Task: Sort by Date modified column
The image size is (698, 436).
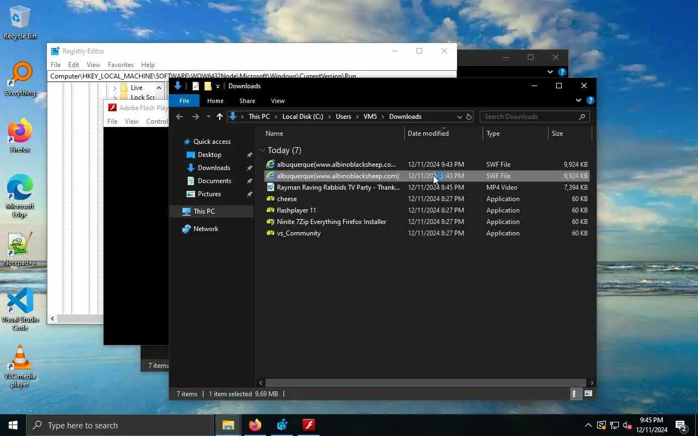Action: click(x=443, y=134)
